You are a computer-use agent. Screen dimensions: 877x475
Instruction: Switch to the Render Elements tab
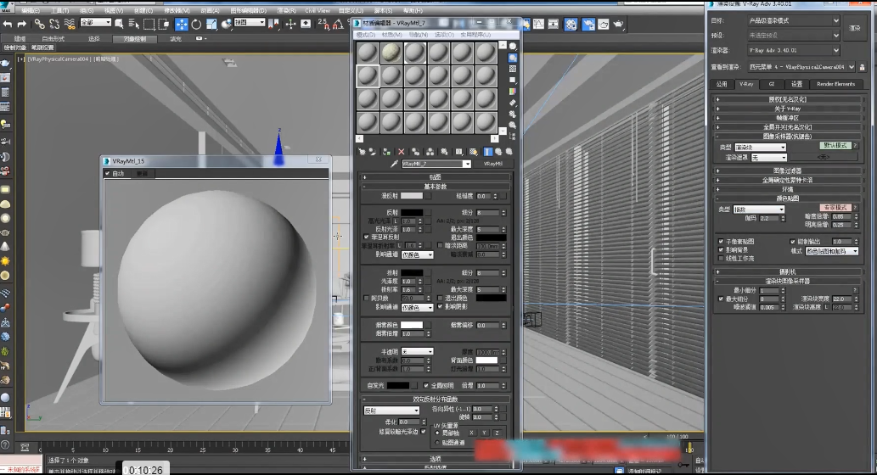(835, 84)
